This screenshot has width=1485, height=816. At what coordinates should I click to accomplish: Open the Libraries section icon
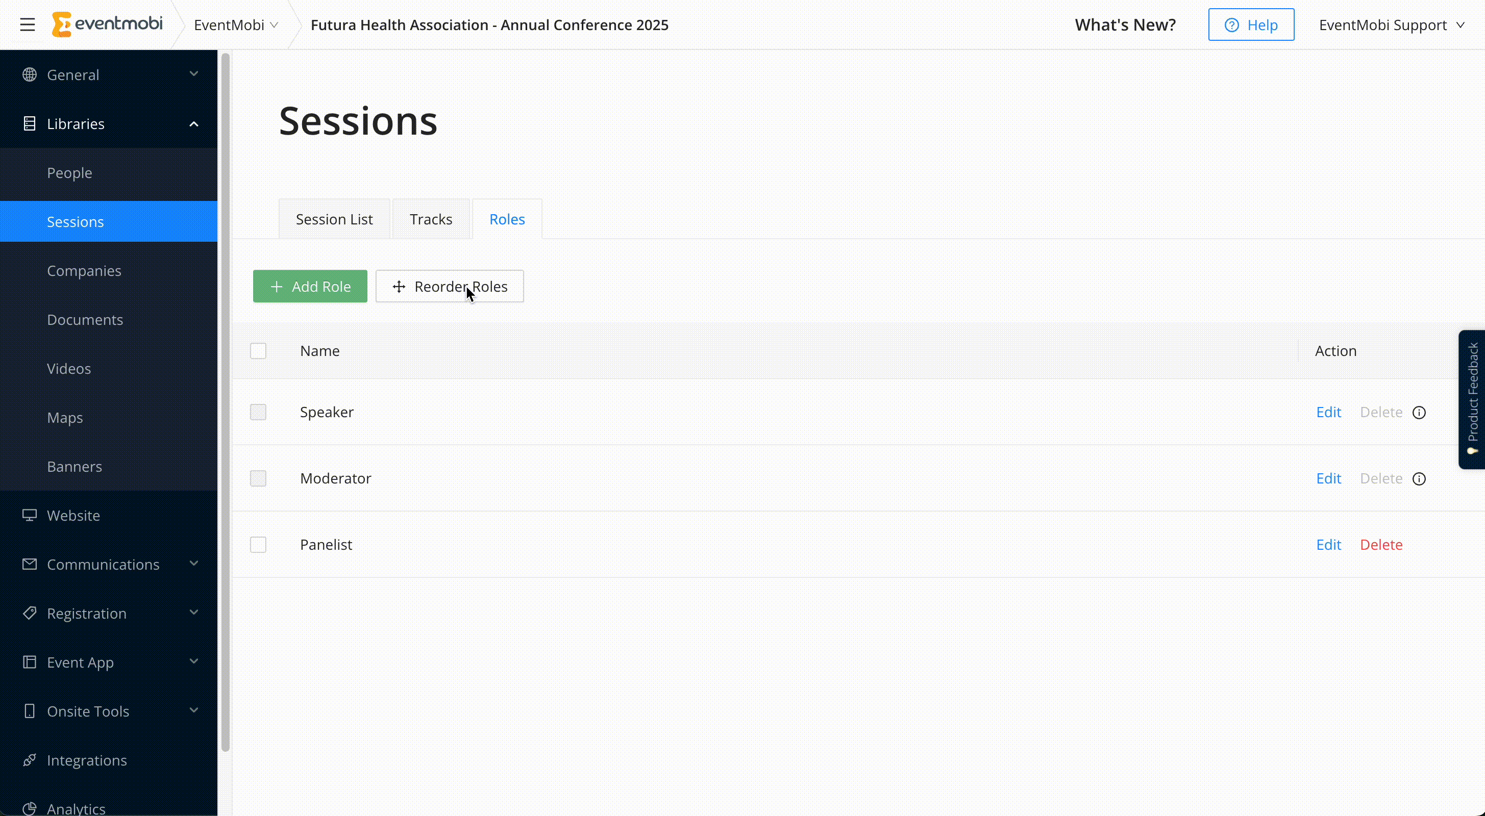point(28,122)
